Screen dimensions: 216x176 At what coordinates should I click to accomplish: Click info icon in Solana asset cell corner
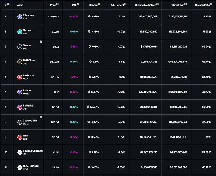(41, 42)
